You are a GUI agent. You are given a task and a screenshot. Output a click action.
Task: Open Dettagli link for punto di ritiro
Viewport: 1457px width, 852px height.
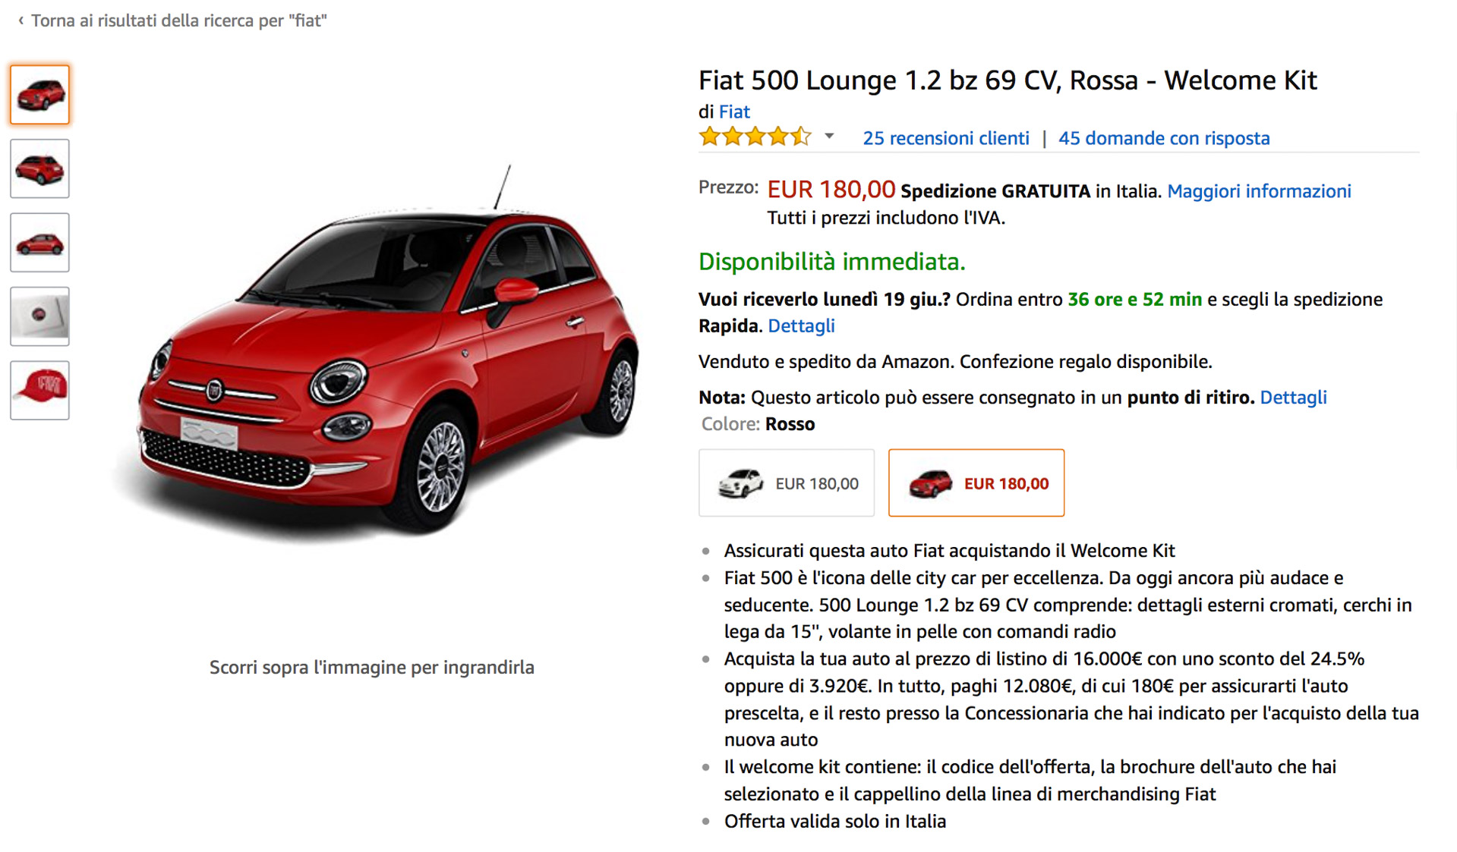tap(1293, 398)
